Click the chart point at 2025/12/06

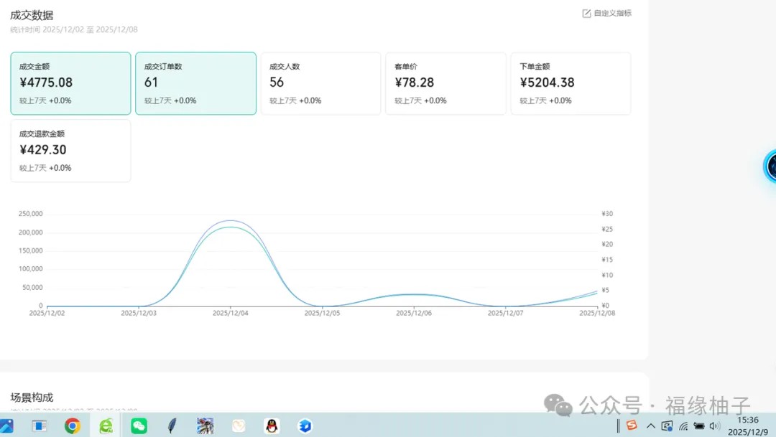point(414,294)
